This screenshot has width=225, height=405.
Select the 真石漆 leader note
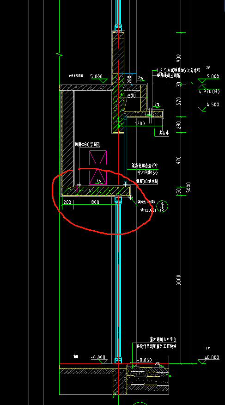[x=164, y=133]
